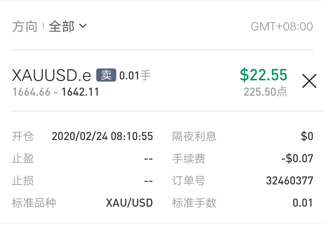This screenshot has height=251, width=325.
Task: Click the order number 32460377
Action: pyautogui.click(x=289, y=181)
